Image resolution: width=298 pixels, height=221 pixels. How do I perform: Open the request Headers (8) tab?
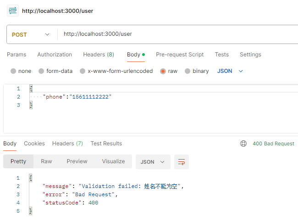pyautogui.click(x=99, y=55)
